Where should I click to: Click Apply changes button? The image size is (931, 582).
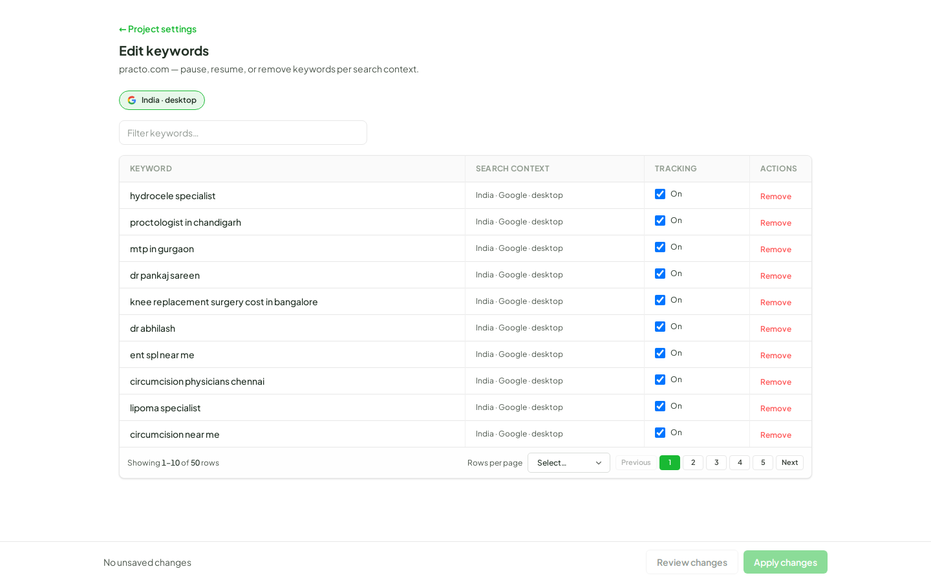tap(786, 562)
